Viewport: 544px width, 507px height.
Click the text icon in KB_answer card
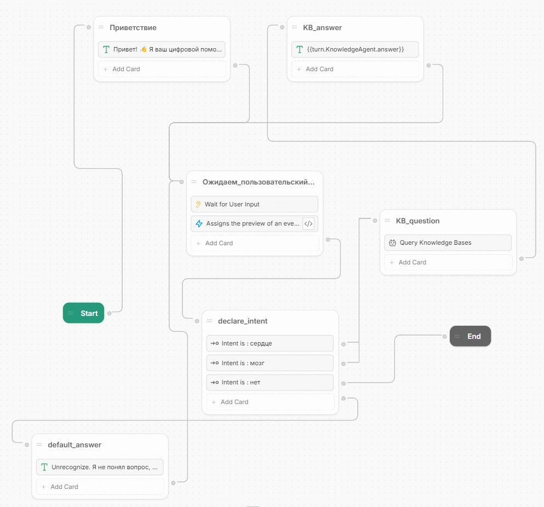point(300,49)
